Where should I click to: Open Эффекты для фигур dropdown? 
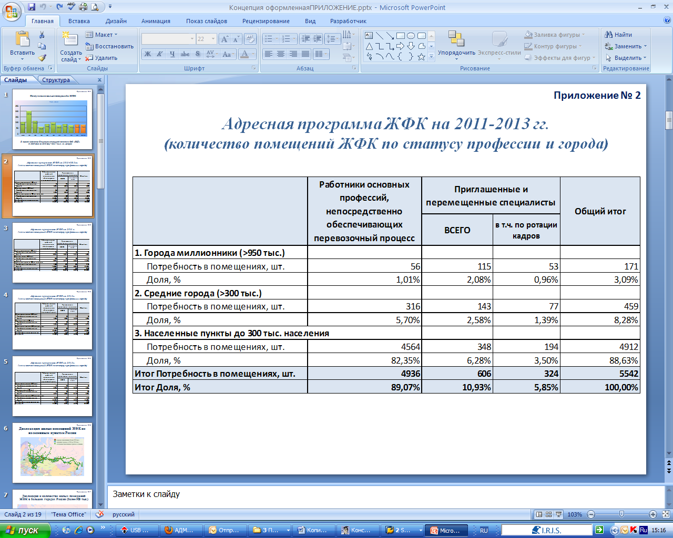(560, 58)
